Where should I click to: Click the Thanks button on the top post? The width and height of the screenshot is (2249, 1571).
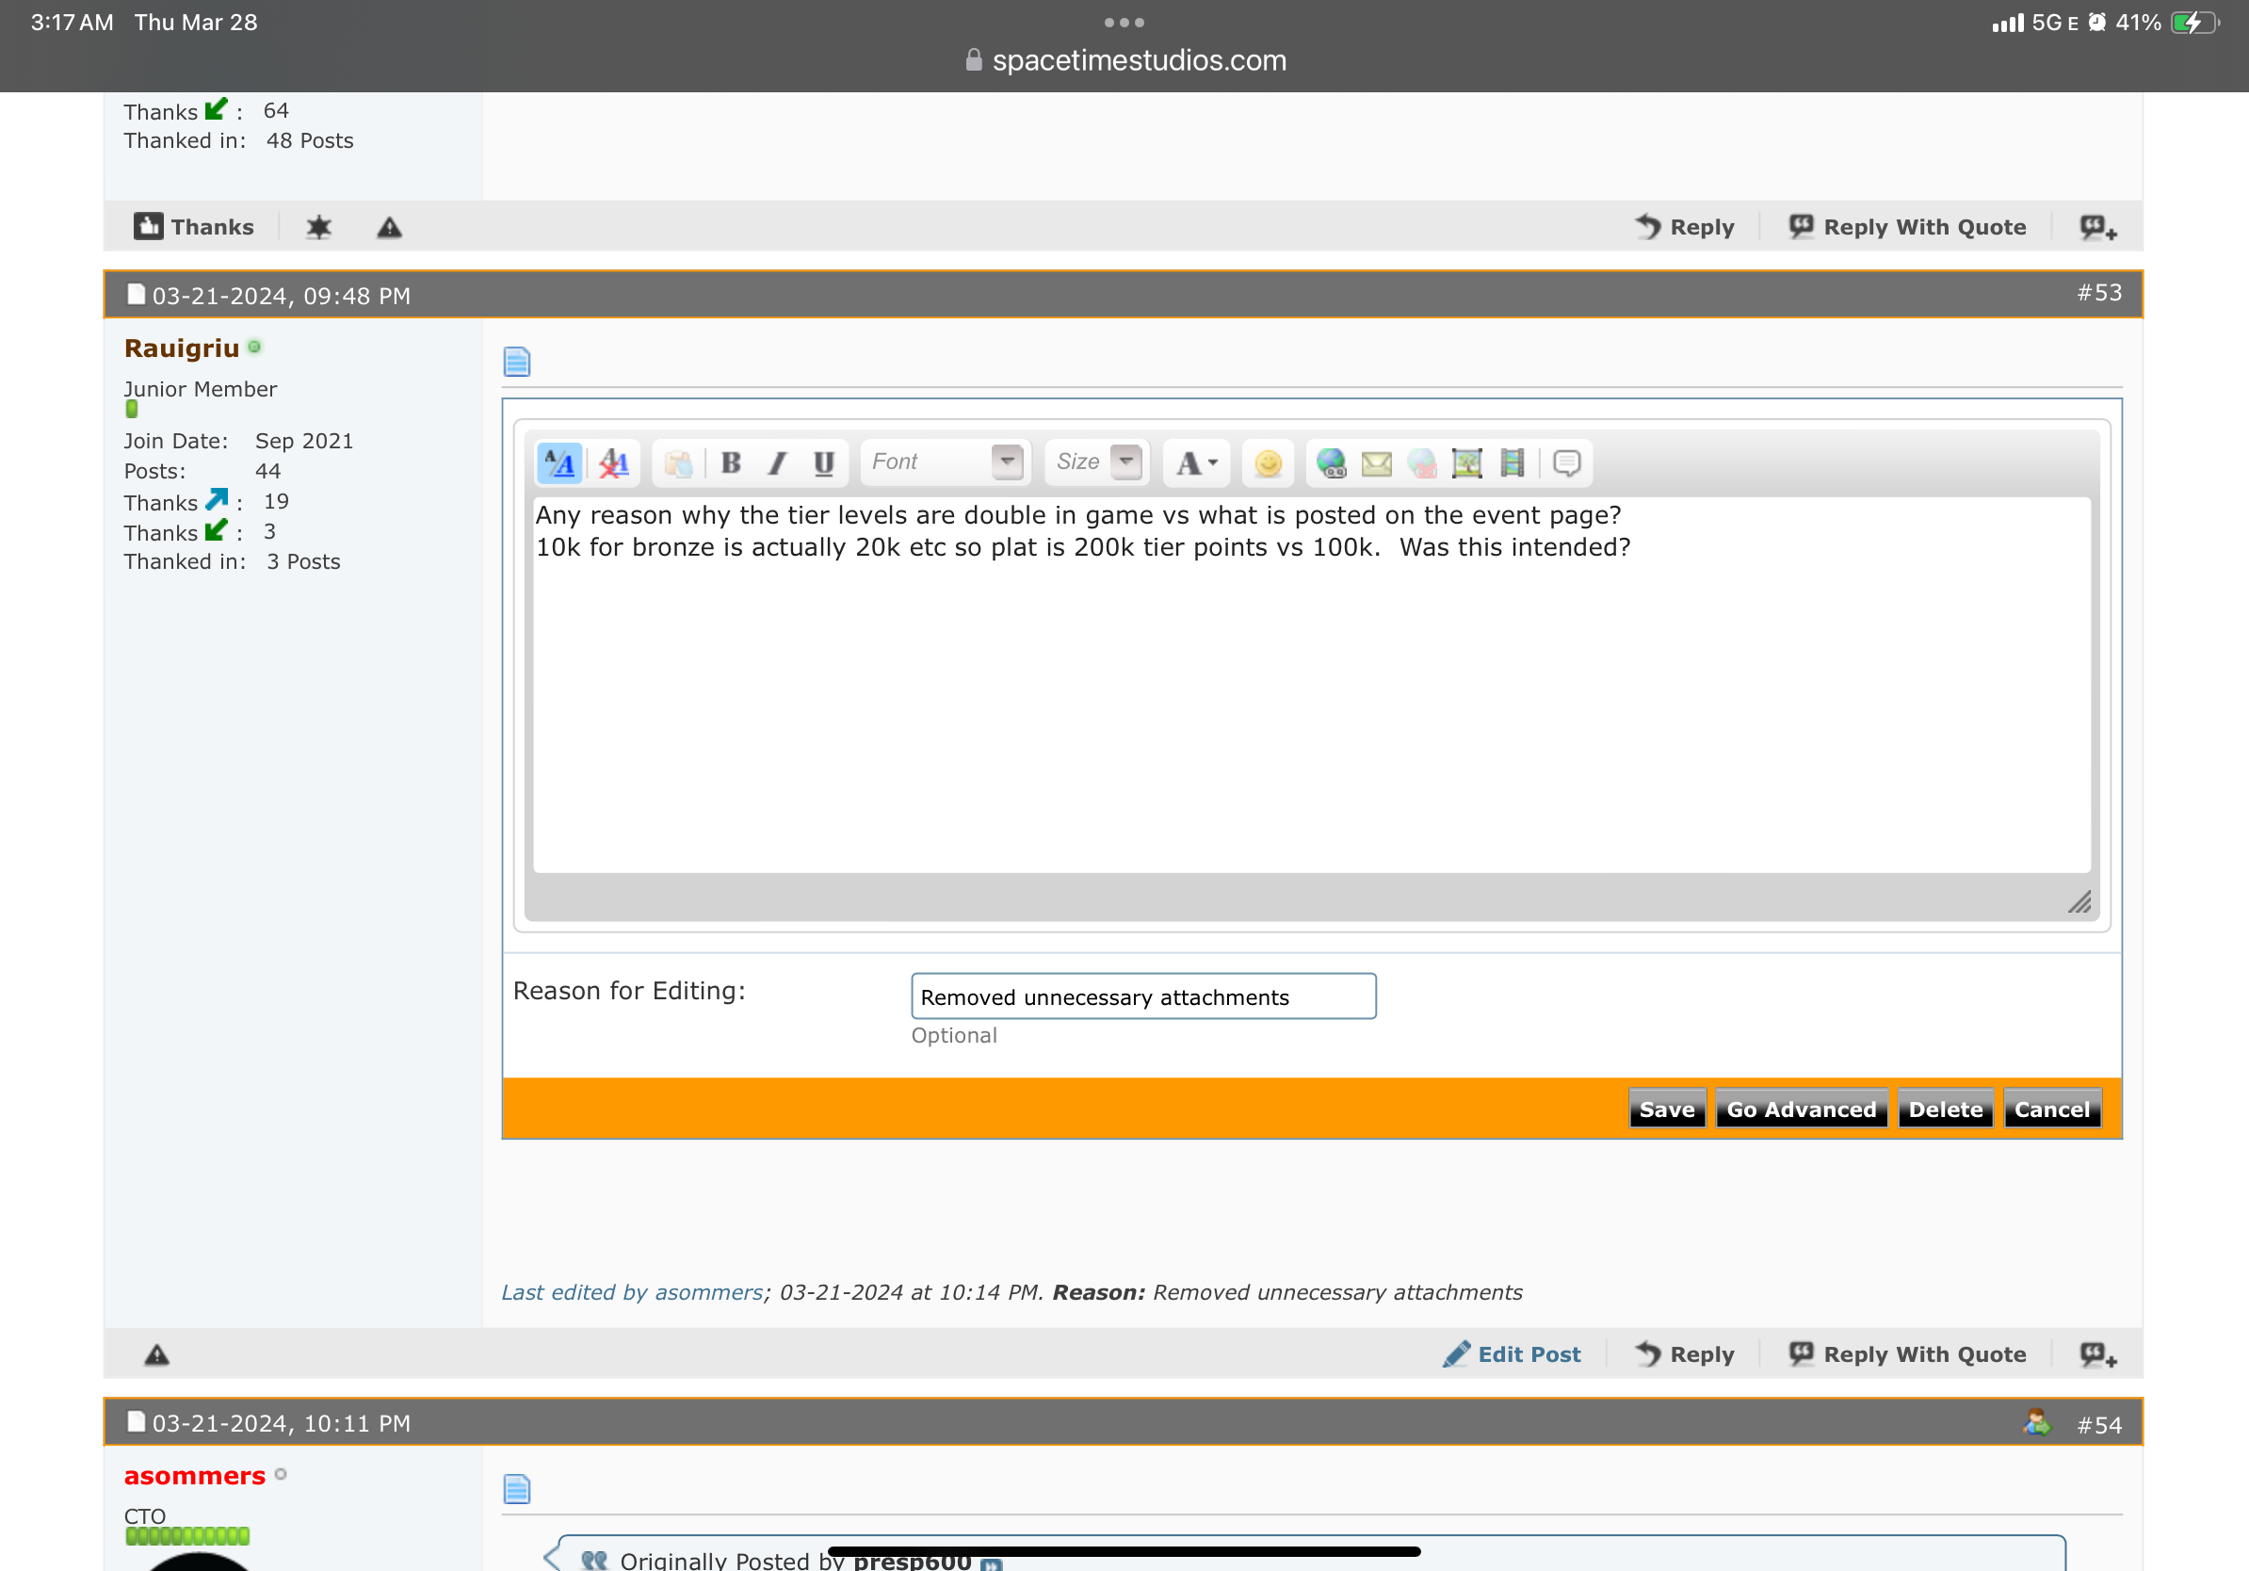[x=194, y=226]
